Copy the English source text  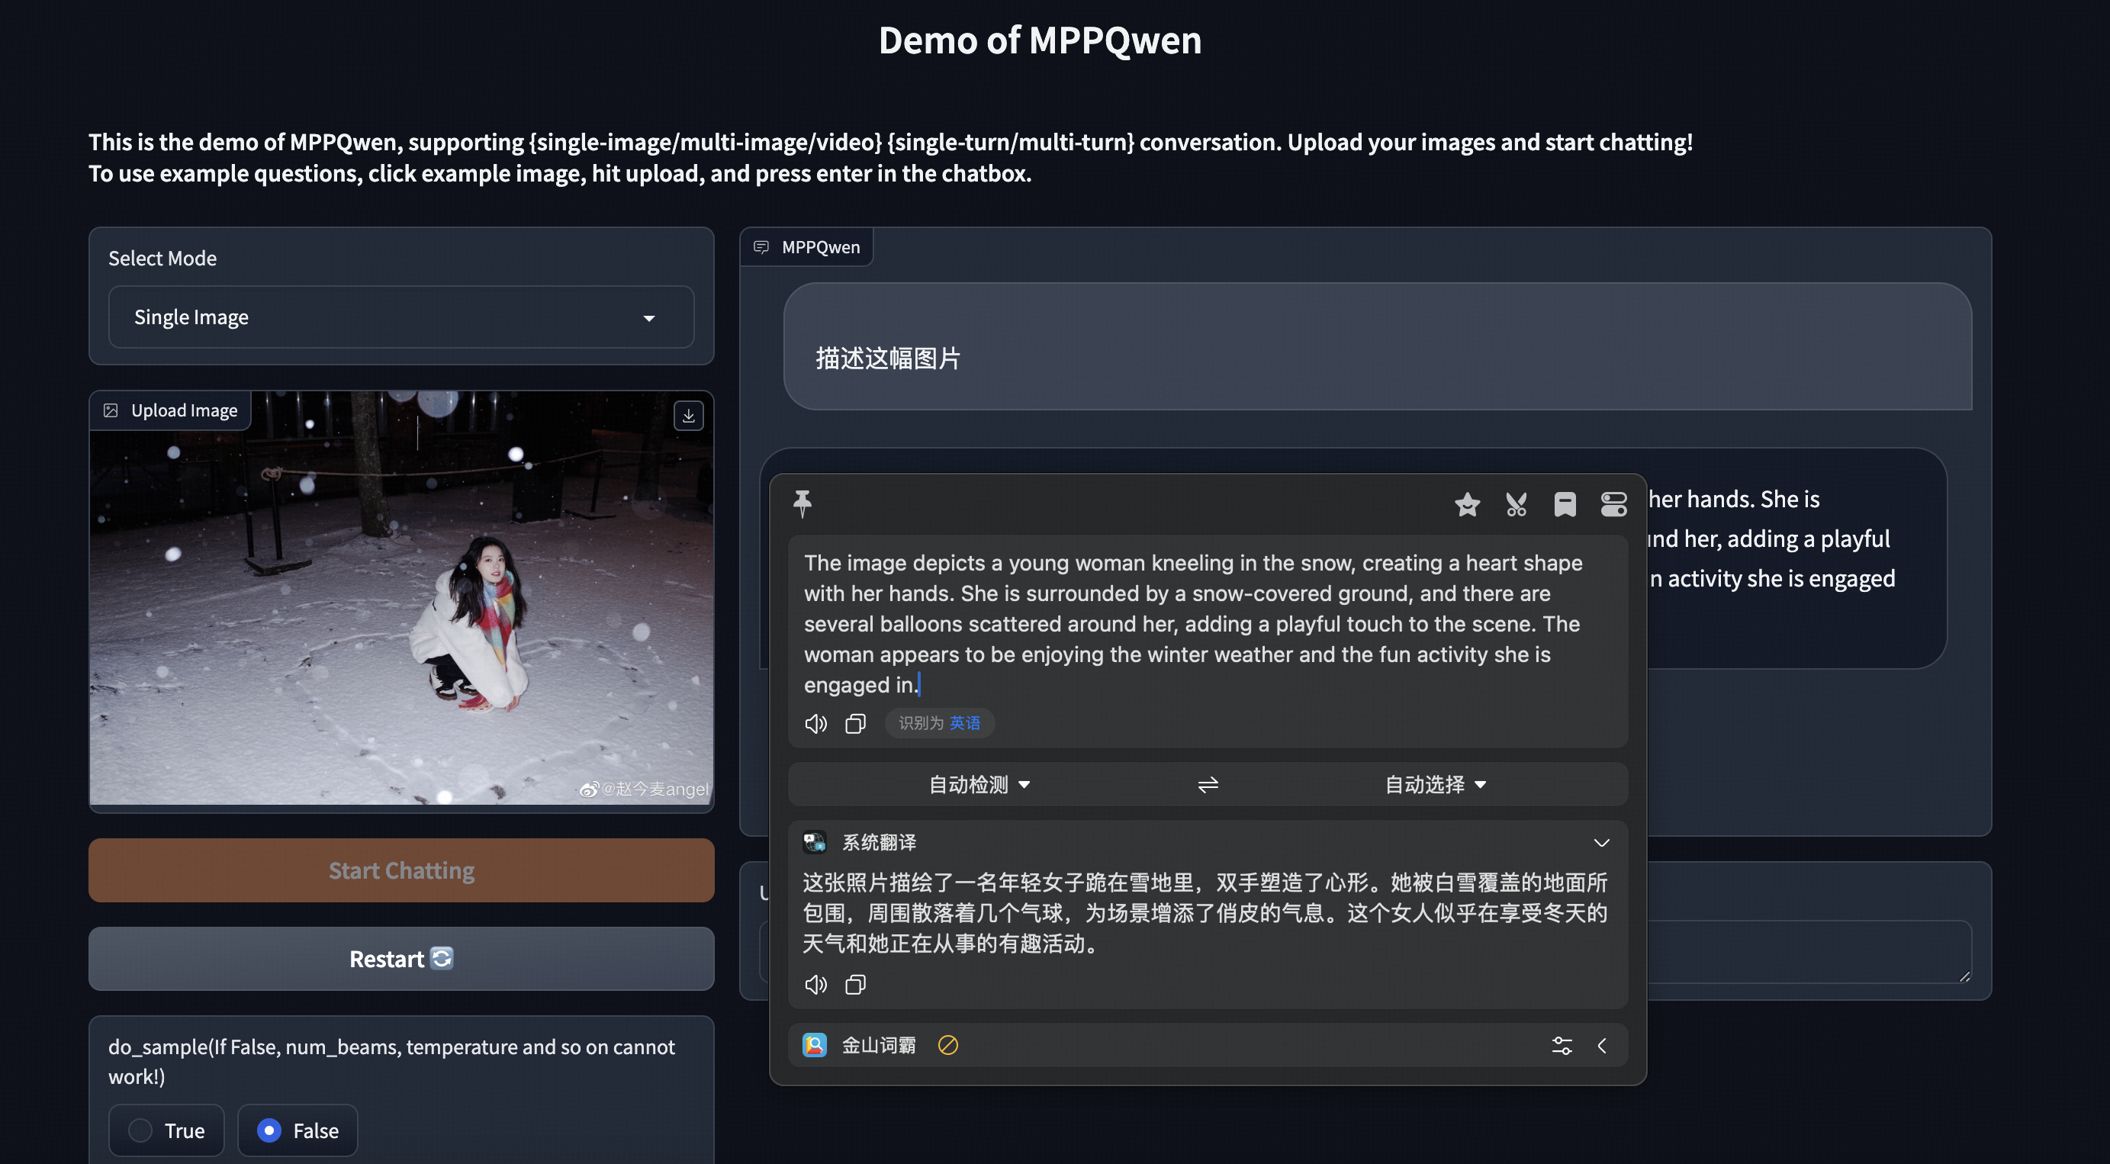[x=855, y=723]
